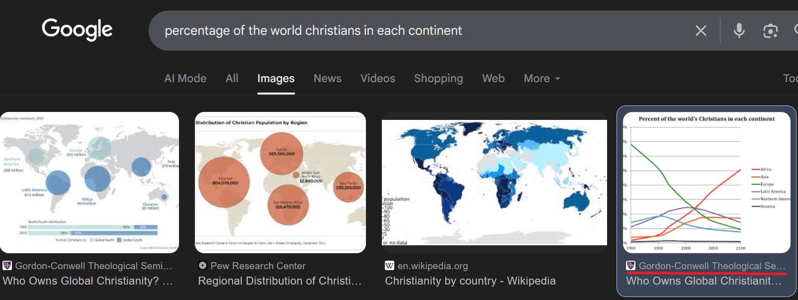This screenshot has height=300, width=798.
Task: Open 'Regional Distribution of Christi...' title link
Action: [x=280, y=281]
